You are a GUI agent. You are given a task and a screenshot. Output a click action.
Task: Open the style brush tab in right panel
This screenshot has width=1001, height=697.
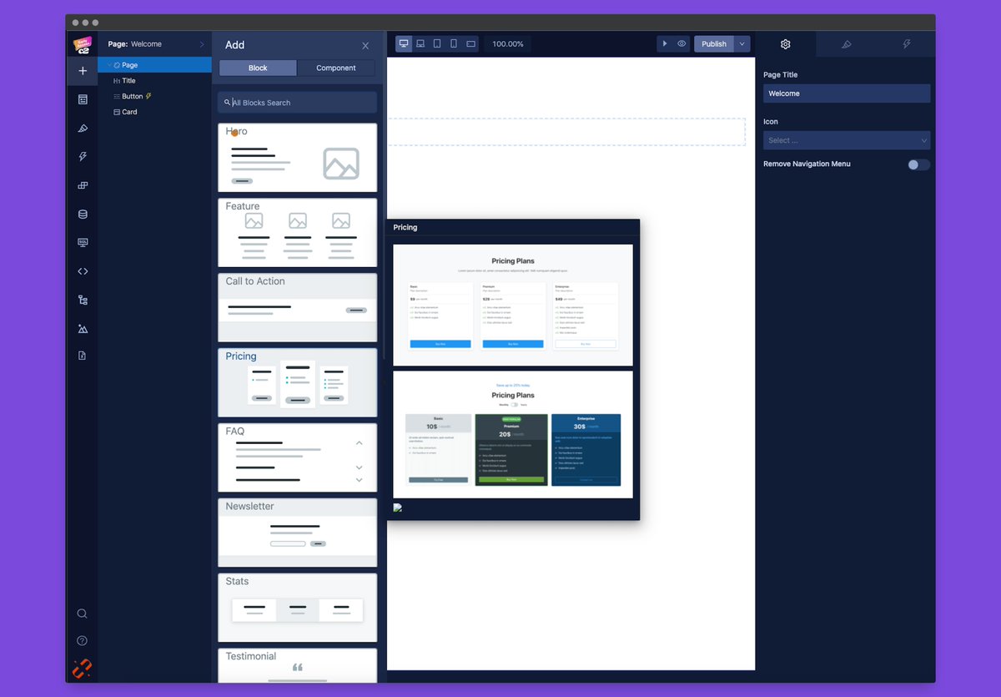847,44
